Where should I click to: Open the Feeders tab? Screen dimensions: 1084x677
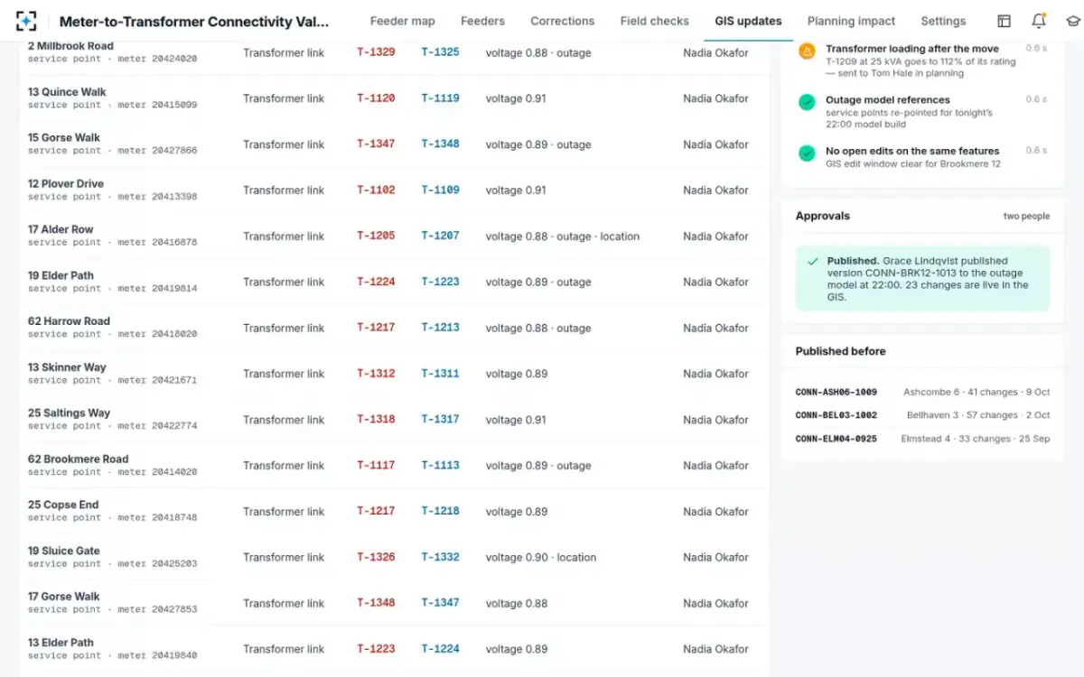tap(482, 21)
